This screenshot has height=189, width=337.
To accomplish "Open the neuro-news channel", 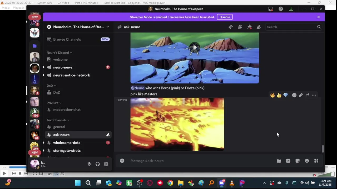I will point(78,67).
